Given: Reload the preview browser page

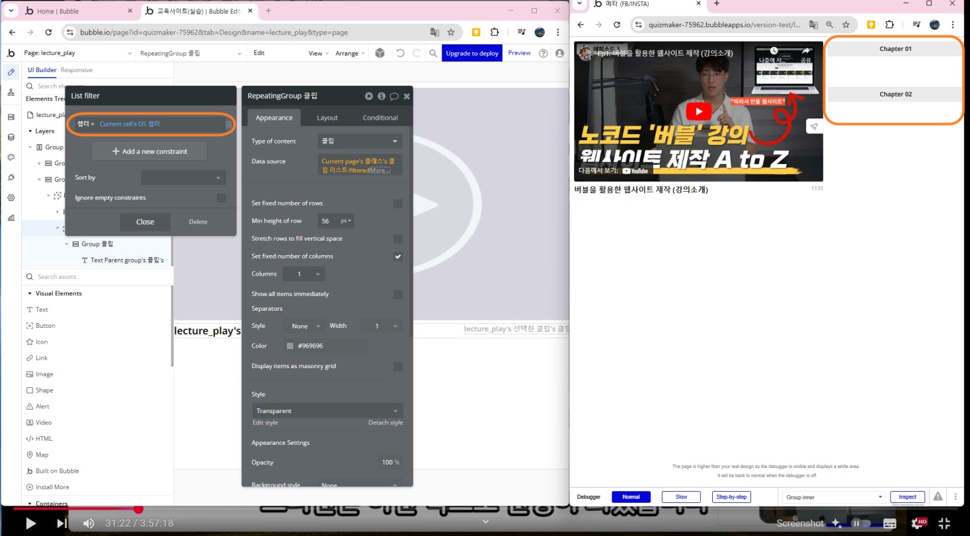Looking at the screenshot, I should [x=617, y=24].
